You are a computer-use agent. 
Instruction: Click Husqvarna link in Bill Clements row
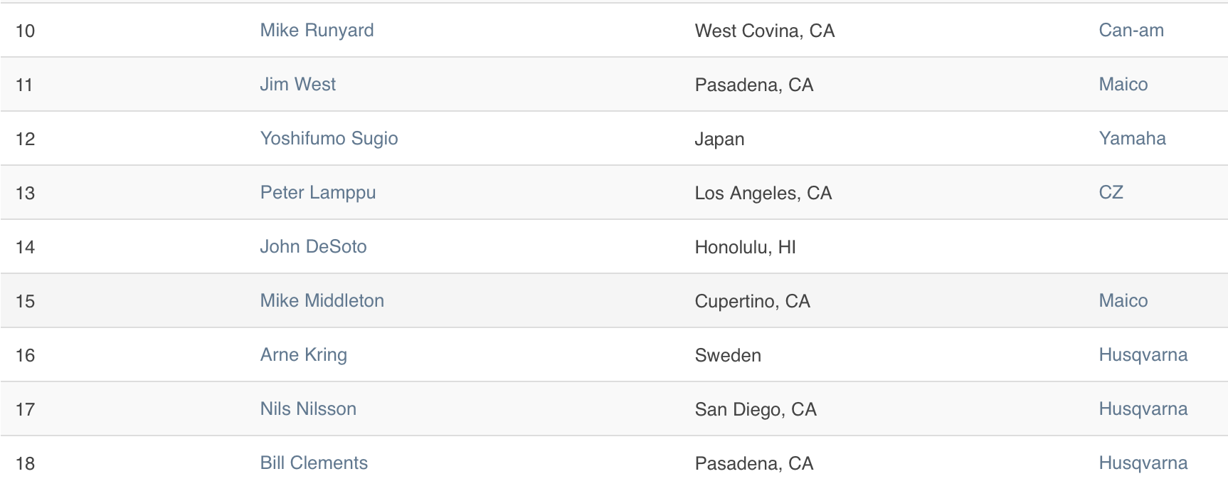(1143, 463)
